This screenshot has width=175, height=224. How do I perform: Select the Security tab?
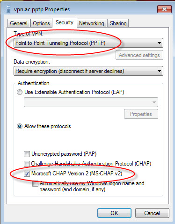click(x=65, y=23)
